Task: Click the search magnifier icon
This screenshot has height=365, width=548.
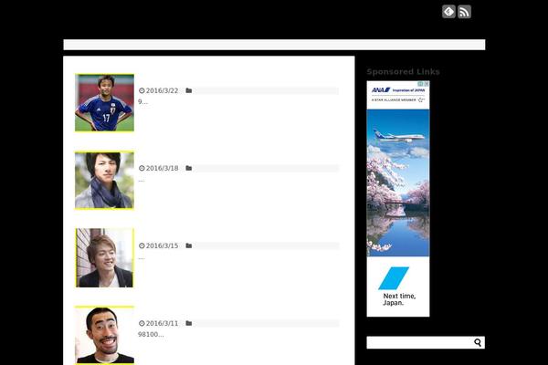Action: pyautogui.click(x=478, y=343)
